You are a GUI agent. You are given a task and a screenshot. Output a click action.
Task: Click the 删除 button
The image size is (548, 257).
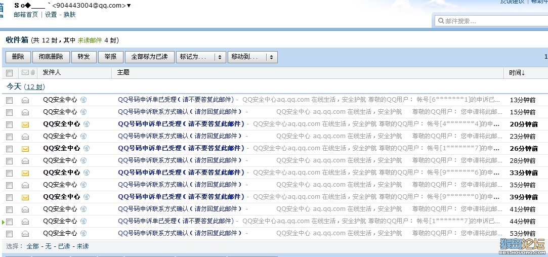[x=18, y=57]
